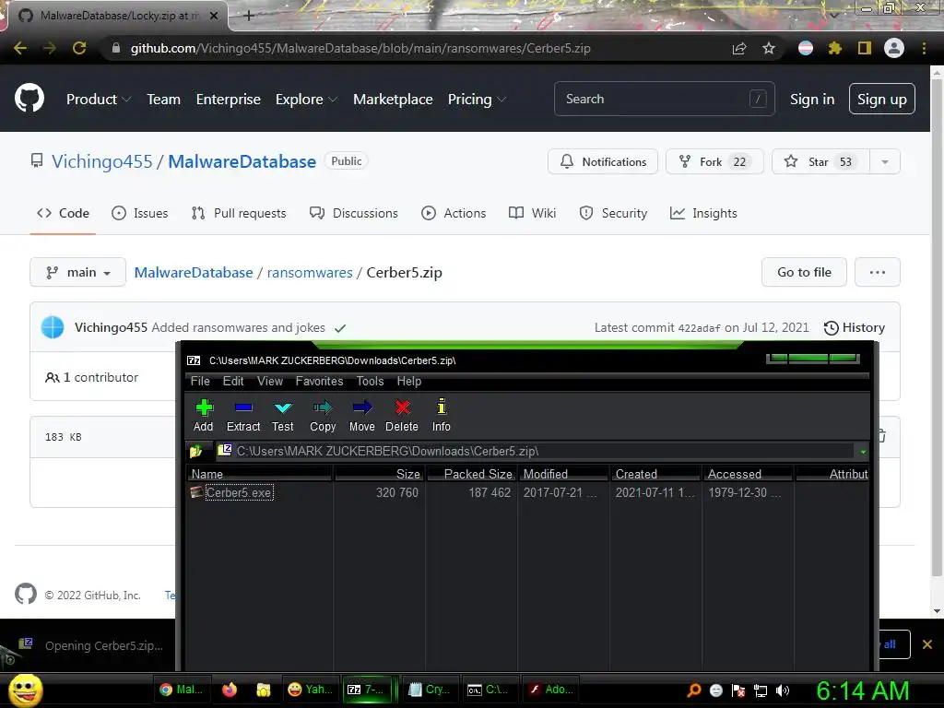Open the 7-Zip Edit menu

tap(233, 381)
